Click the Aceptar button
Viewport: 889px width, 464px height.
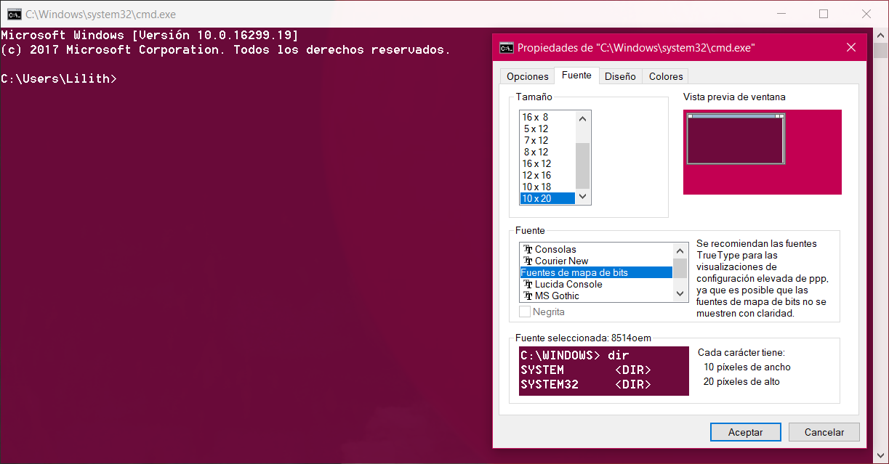tap(745, 431)
